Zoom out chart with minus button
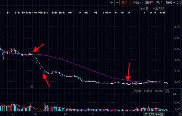The height and width of the screenshot is (116, 182). [x=117, y=3]
